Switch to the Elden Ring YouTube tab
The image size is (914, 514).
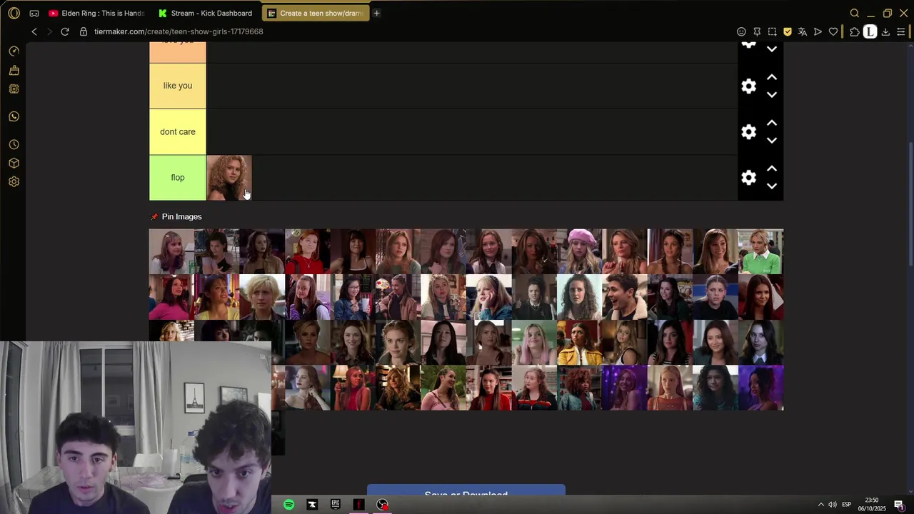coord(96,13)
